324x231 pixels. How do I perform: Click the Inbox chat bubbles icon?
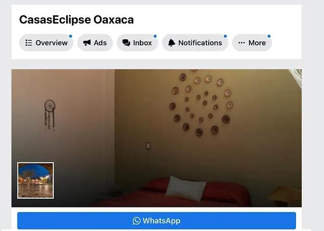(126, 43)
